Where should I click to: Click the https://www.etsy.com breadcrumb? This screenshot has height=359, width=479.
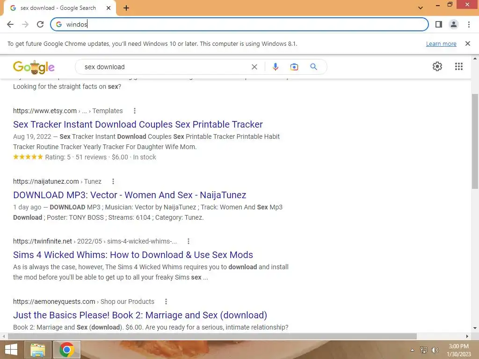44,111
